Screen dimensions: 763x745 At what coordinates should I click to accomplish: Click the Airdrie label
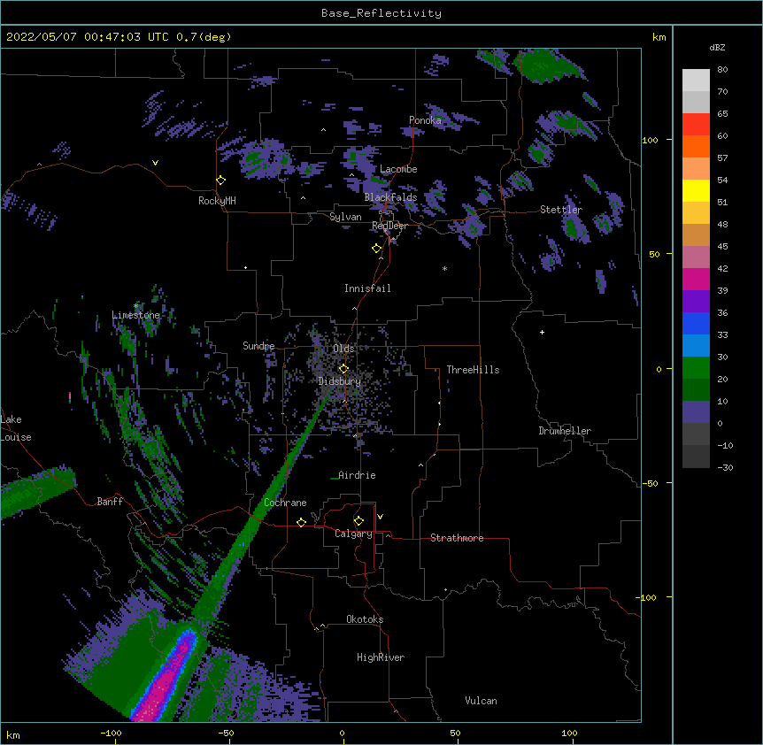point(357,475)
